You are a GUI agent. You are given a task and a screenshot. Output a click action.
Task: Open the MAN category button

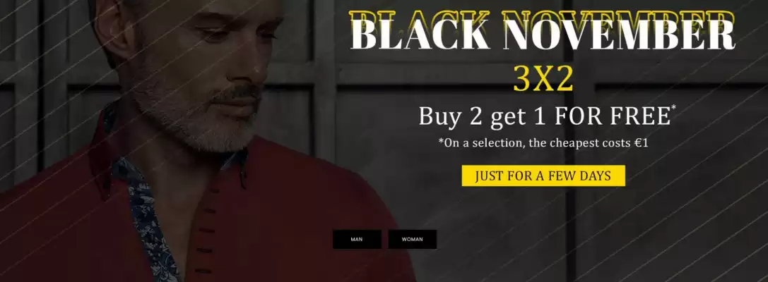pos(357,240)
